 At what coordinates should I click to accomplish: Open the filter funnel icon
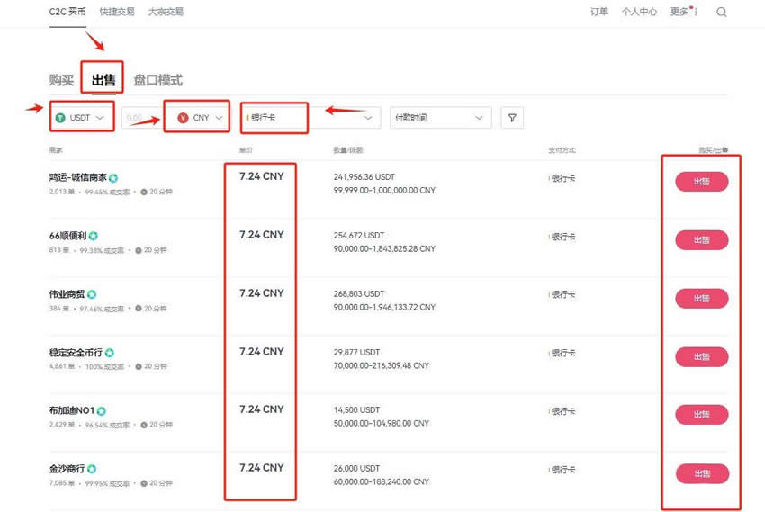click(512, 118)
